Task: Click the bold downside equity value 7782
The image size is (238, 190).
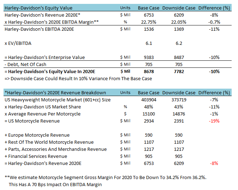Action: coord(179,71)
